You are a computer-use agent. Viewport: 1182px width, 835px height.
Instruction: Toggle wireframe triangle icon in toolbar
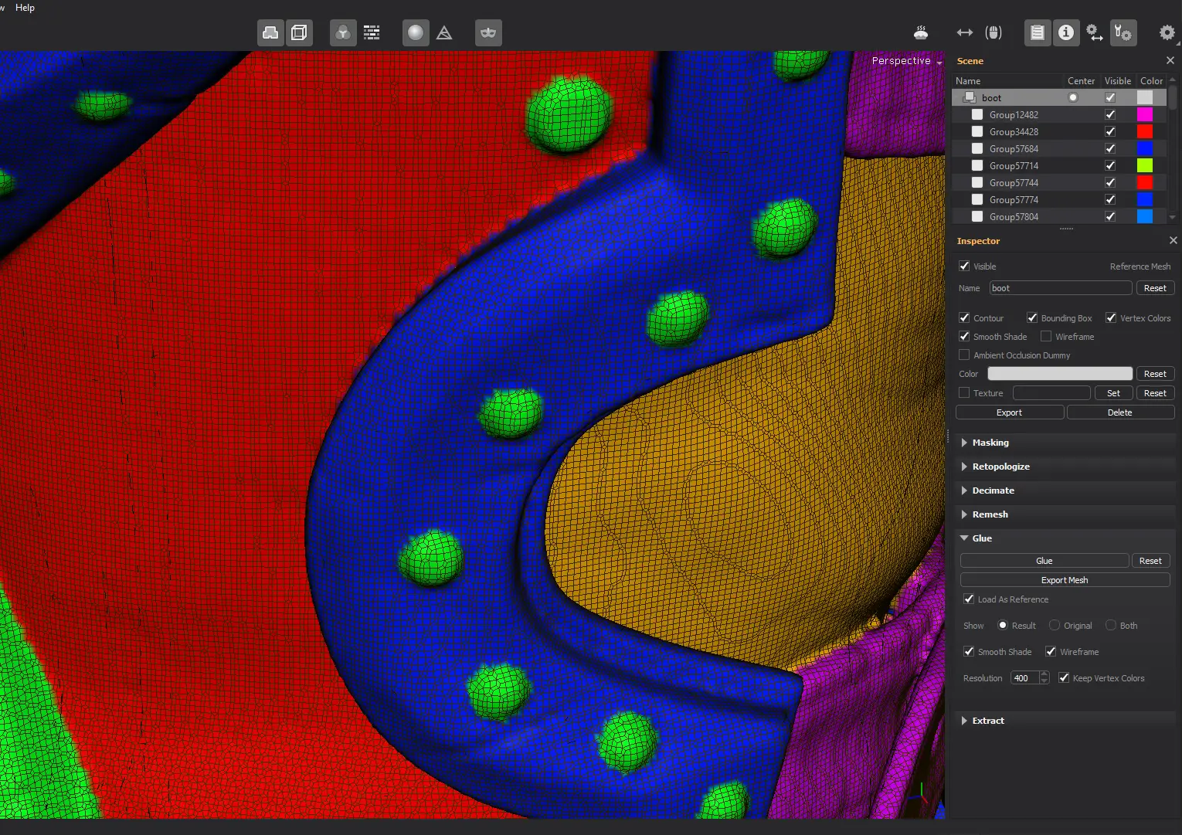point(444,32)
